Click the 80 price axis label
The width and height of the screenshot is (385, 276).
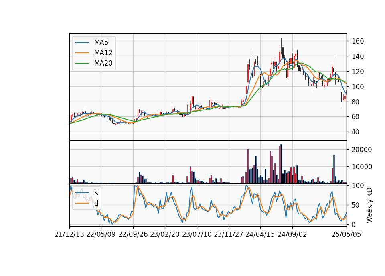click(355, 102)
